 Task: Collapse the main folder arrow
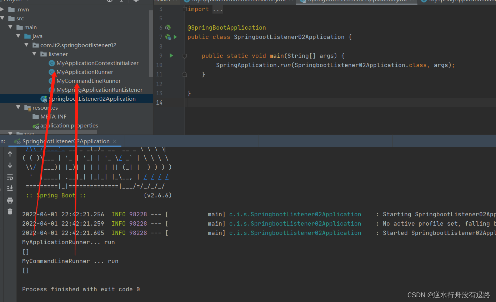(x=10, y=27)
